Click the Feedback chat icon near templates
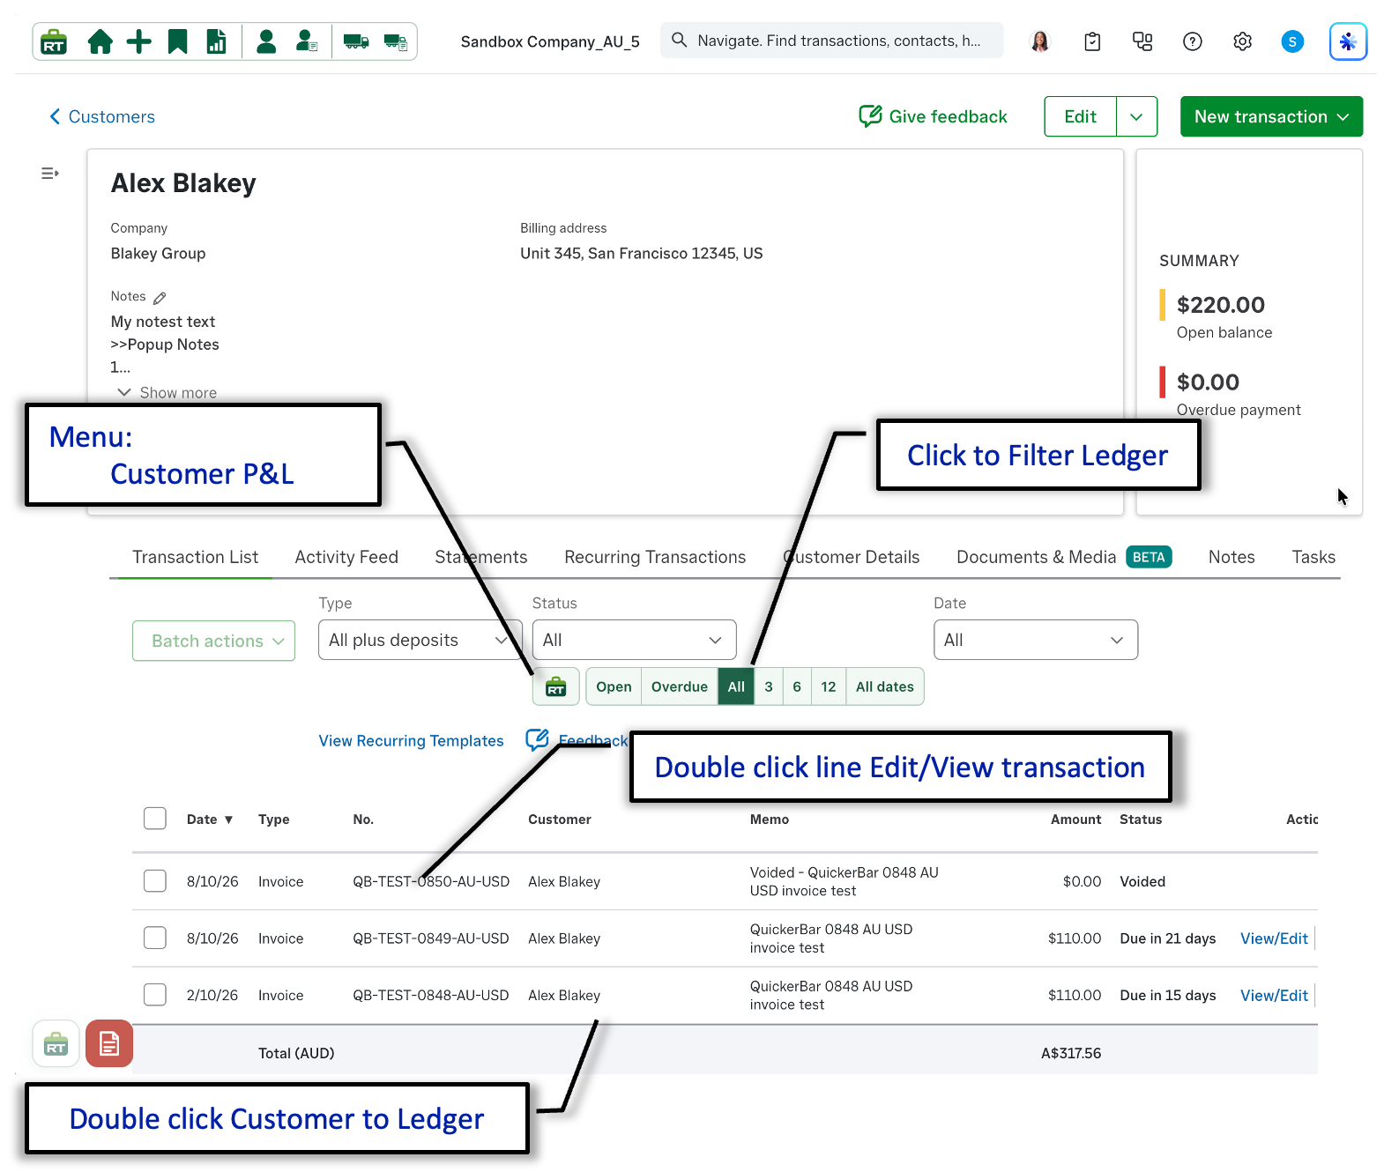The width and height of the screenshot is (1384, 1172). tap(538, 739)
